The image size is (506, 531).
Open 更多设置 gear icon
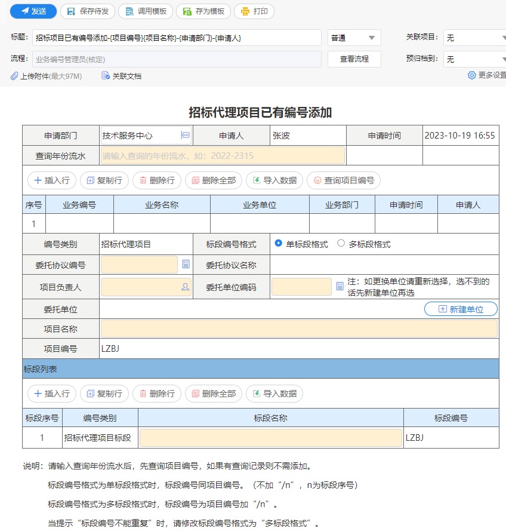click(471, 75)
